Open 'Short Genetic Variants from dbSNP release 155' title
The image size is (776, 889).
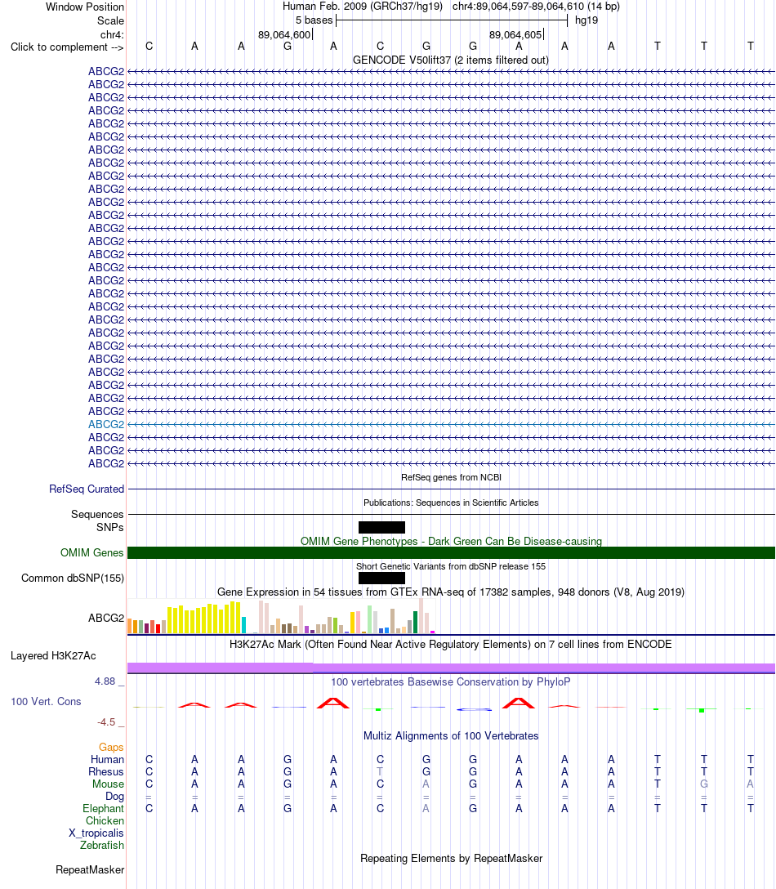tap(451, 566)
